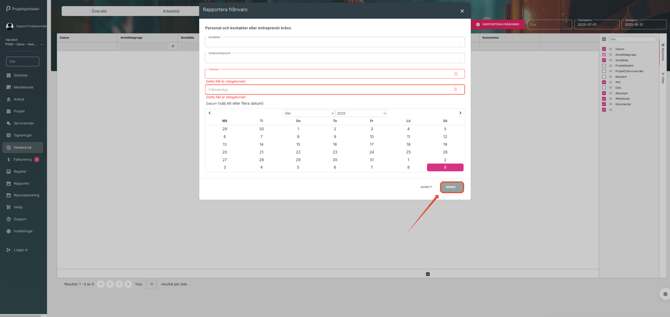
Task: Go to the next calendar month with the arrow
Action: 460,113
